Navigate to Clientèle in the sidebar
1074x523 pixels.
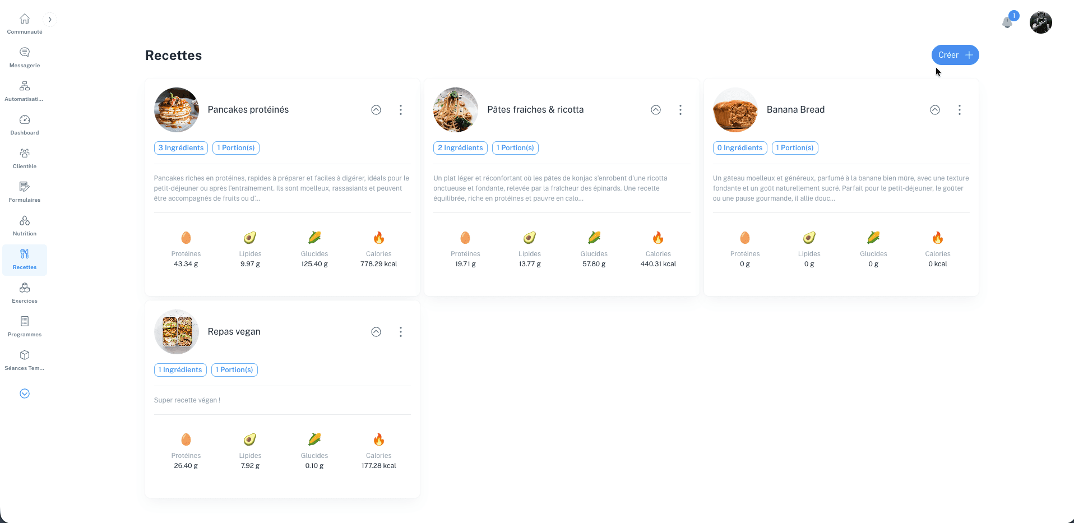(25, 158)
